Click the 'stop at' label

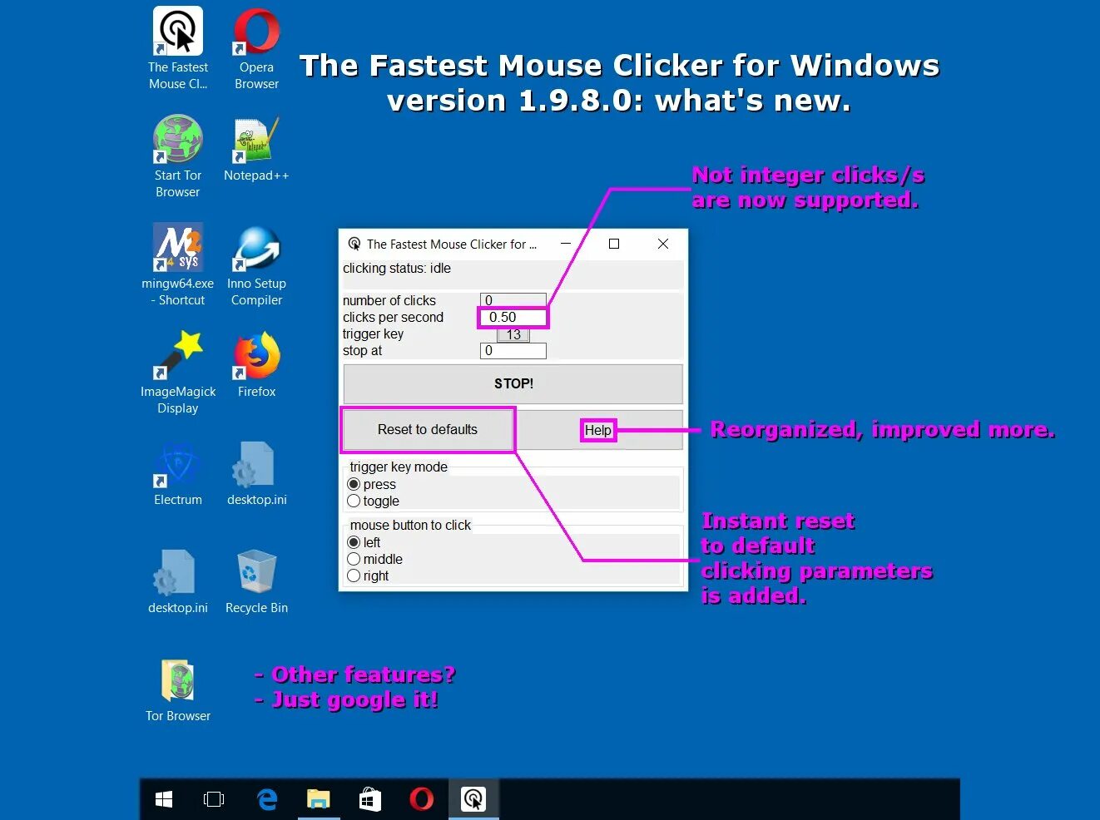(362, 350)
